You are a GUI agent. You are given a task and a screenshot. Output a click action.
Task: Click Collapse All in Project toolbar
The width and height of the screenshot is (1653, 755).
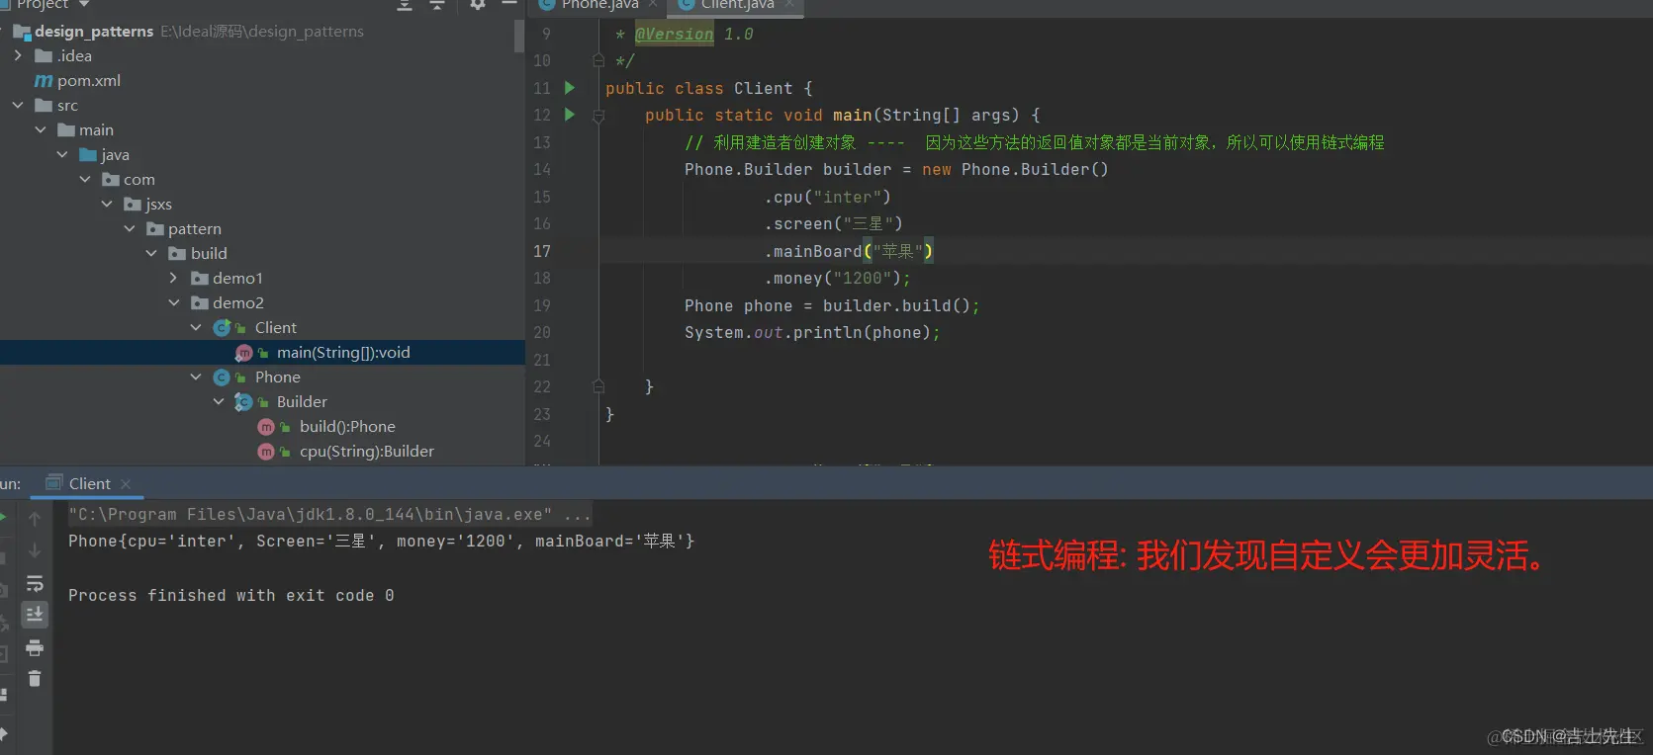pyautogui.click(x=437, y=5)
